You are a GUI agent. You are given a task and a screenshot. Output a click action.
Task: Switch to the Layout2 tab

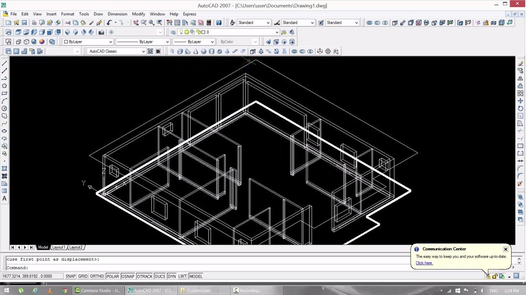76,247
